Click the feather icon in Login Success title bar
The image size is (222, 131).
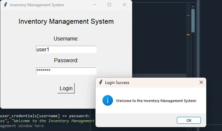tap(101, 82)
